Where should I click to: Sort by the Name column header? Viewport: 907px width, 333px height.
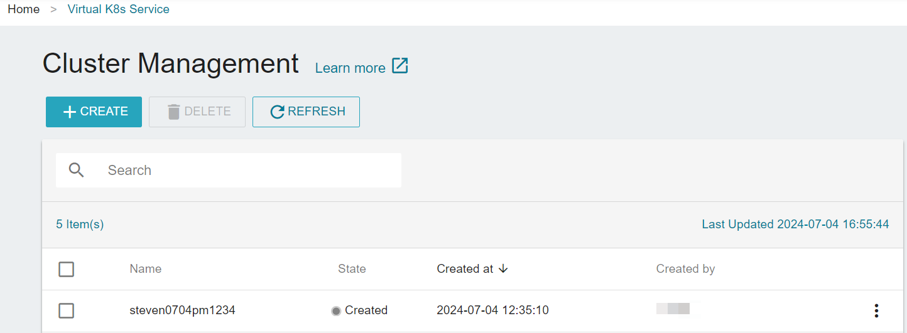tap(146, 268)
